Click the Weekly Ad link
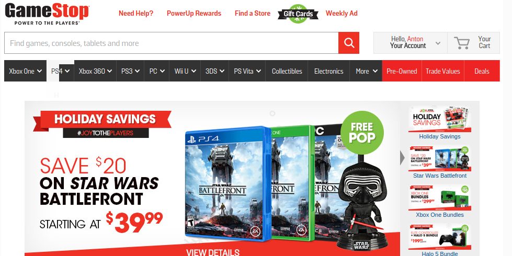Image resolution: width=512 pixels, height=256 pixels. [x=342, y=14]
